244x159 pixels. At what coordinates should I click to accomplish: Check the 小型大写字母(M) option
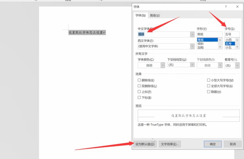(209, 80)
